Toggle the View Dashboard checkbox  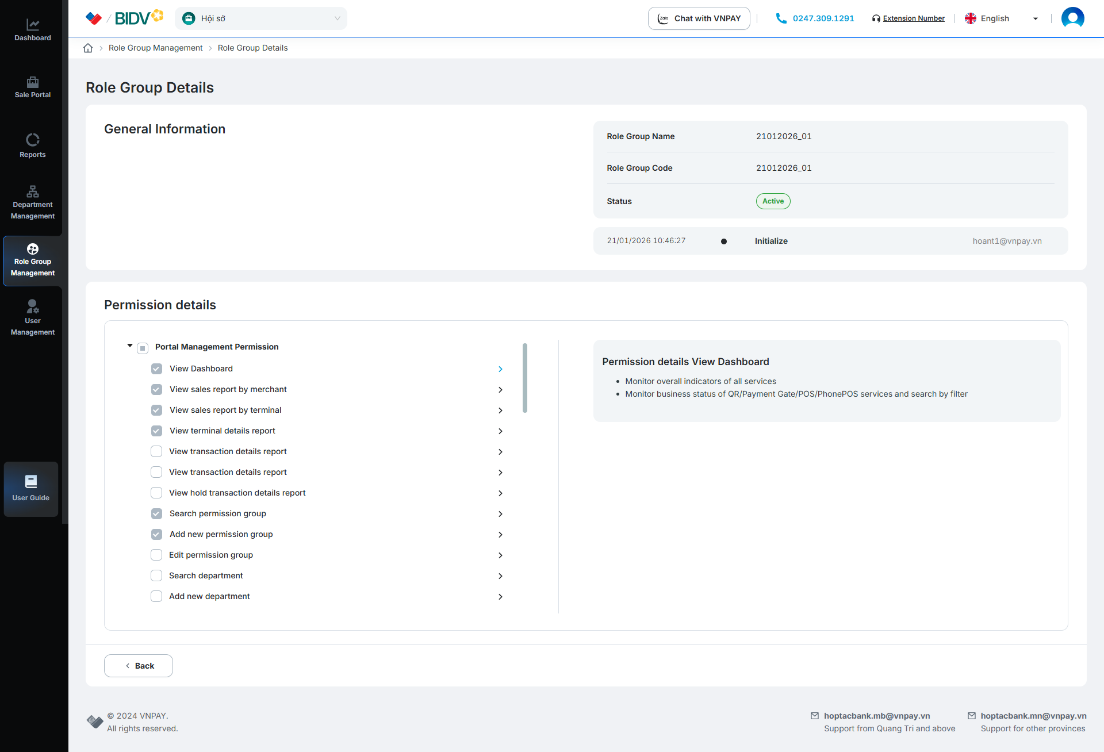pos(156,369)
